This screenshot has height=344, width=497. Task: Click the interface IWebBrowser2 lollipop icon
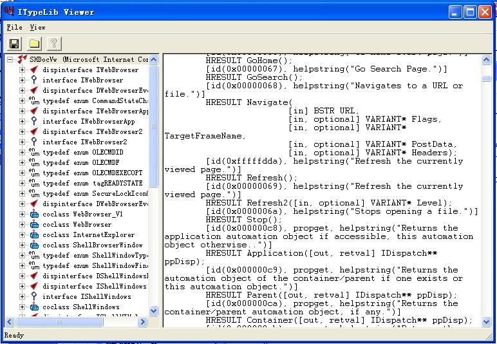pos(34,142)
